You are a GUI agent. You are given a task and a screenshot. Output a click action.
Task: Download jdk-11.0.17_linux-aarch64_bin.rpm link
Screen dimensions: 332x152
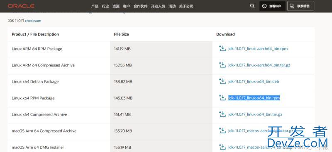click(258, 49)
